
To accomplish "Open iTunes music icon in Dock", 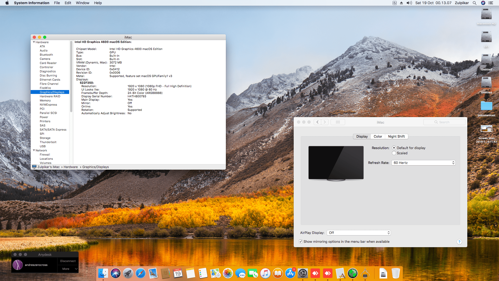I will [x=265, y=273].
